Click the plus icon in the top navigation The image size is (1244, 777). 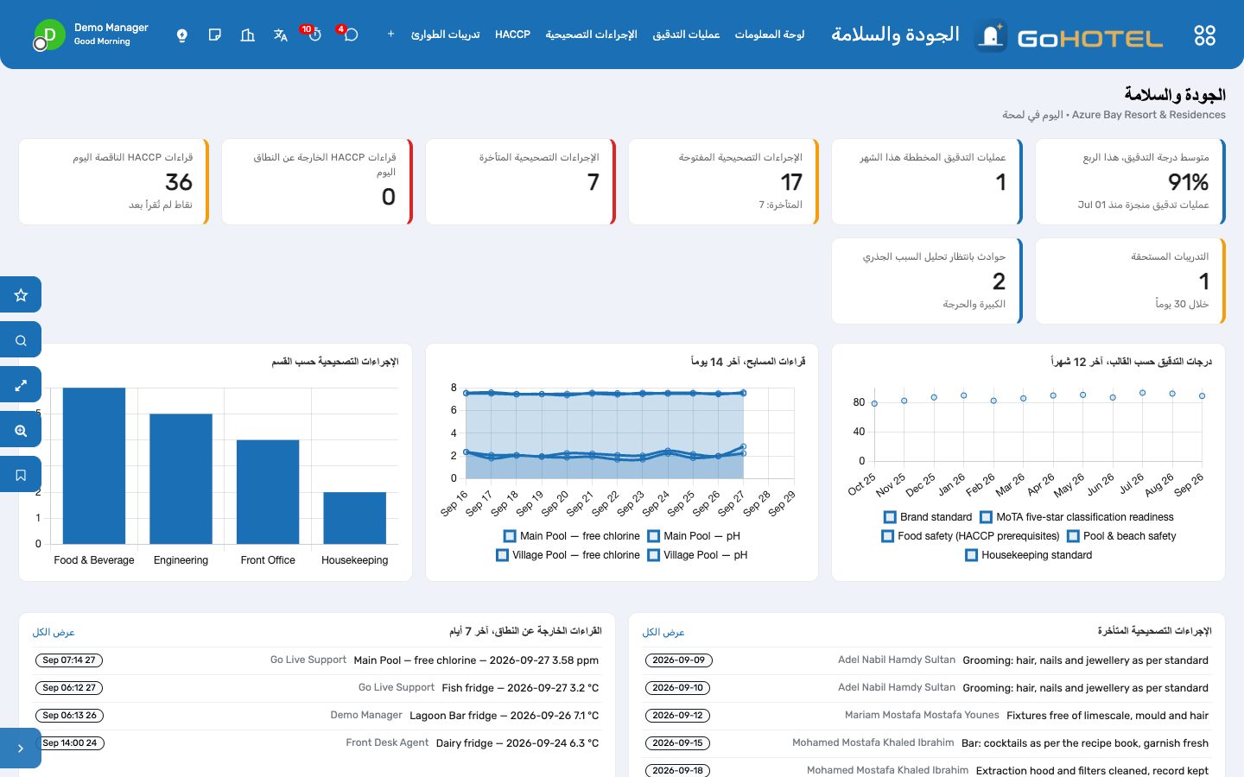[x=390, y=34]
